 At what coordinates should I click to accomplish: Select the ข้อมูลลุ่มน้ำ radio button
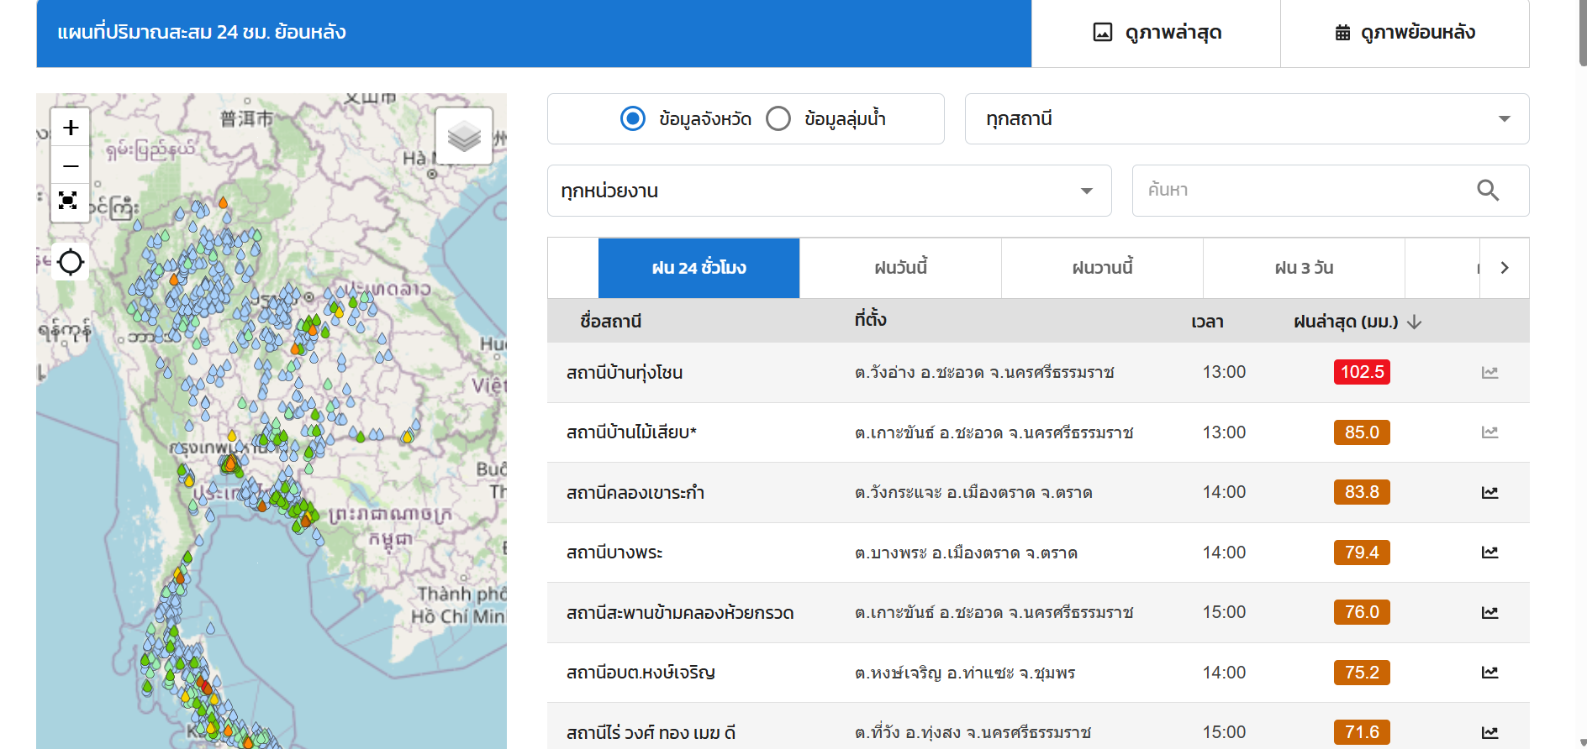[778, 119]
